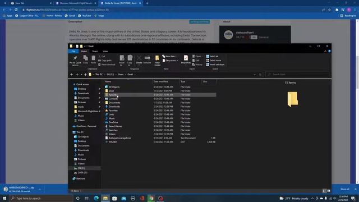
Task: Click Select none in the Select group
Action: [x=214, y=61]
